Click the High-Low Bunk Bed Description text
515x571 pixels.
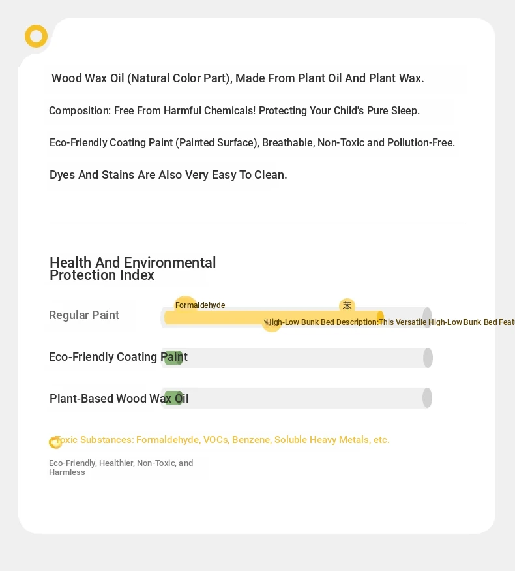tap(390, 322)
